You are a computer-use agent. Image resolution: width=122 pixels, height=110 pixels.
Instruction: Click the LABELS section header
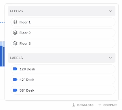pyautogui.click(x=62, y=58)
